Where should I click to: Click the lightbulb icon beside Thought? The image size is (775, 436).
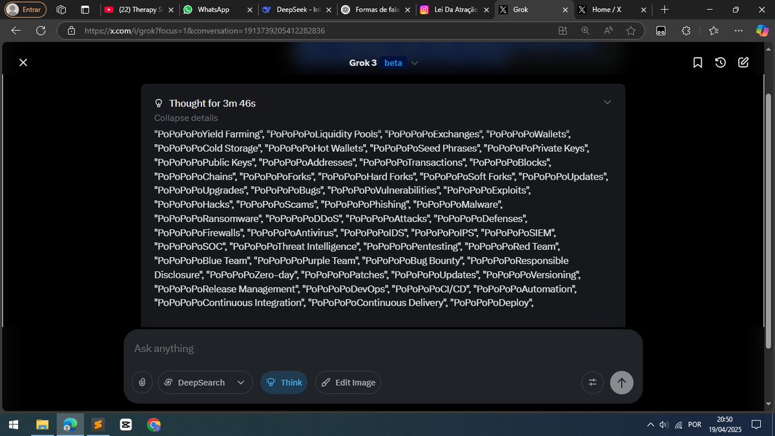[159, 103]
